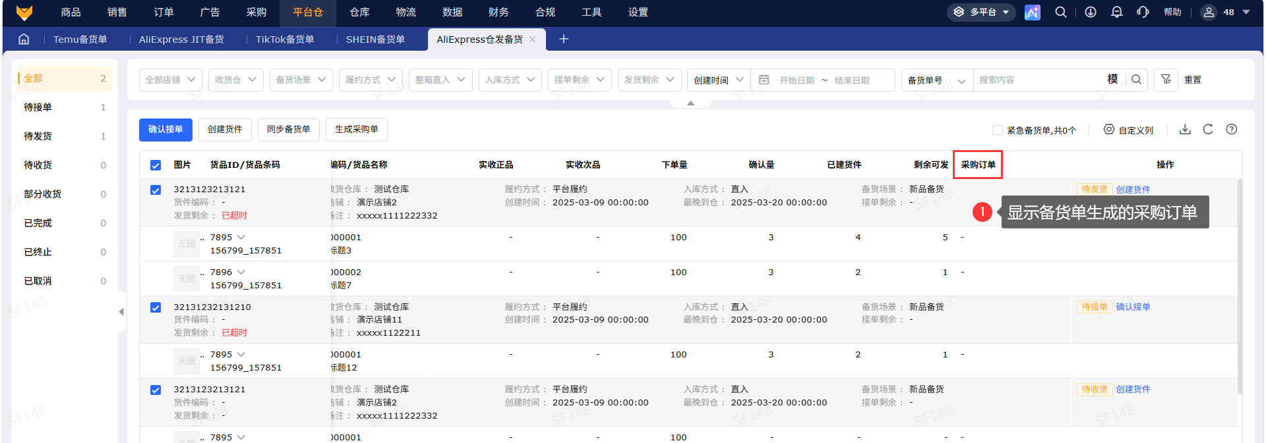Click the 多平台 layers icon

pos(959,13)
